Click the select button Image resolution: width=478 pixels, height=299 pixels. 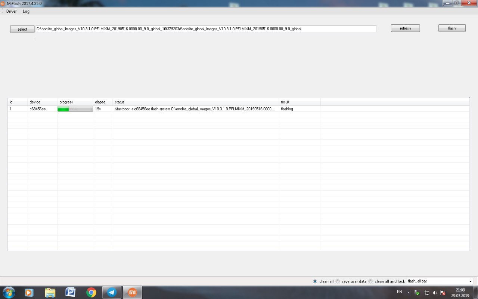coord(22,29)
